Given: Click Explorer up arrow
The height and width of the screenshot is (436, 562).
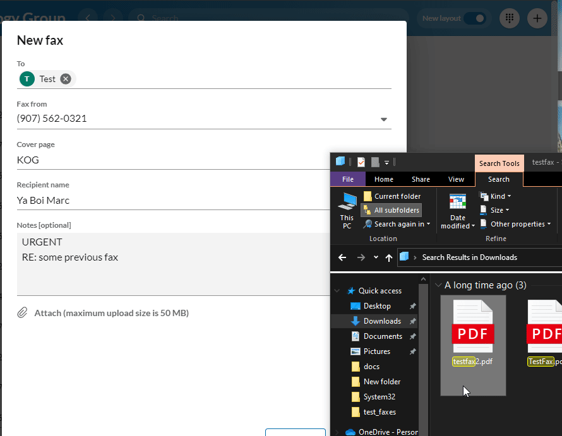Looking at the screenshot, I should (389, 257).
